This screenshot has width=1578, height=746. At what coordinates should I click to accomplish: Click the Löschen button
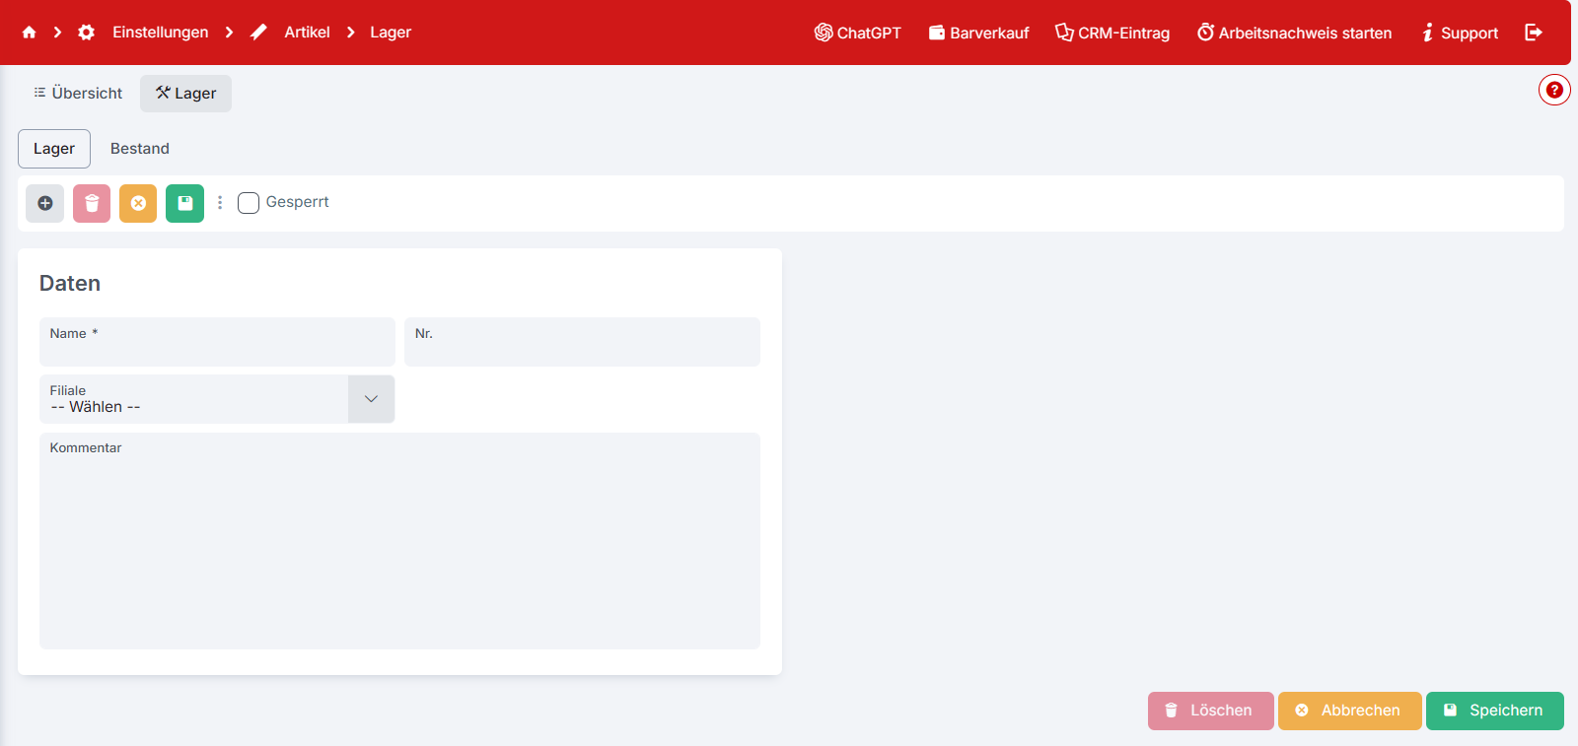[x=1210, y=711]
